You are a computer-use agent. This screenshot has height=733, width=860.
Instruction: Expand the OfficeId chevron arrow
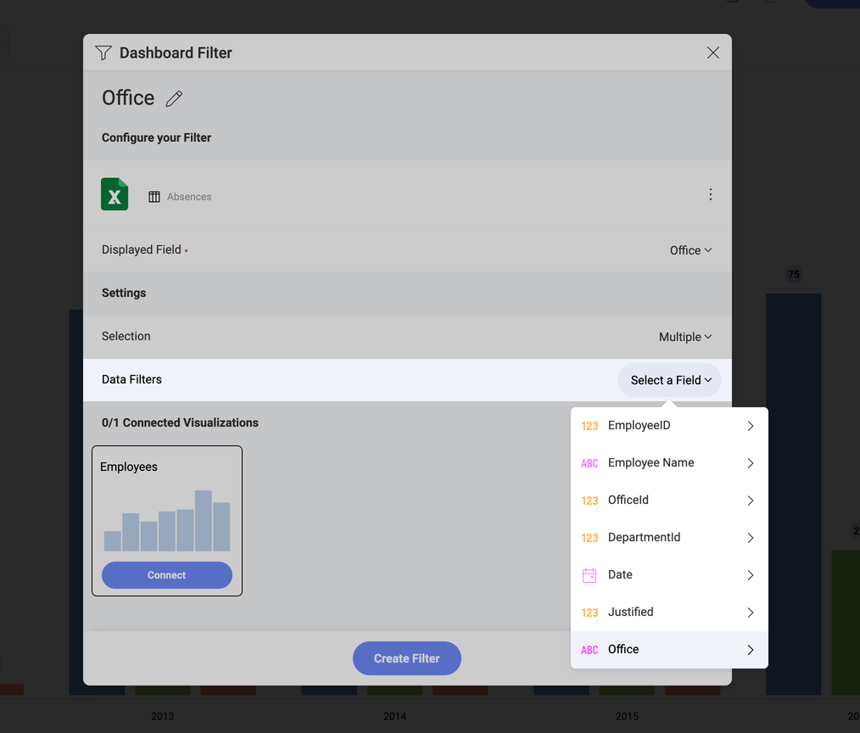pos(751,501)
